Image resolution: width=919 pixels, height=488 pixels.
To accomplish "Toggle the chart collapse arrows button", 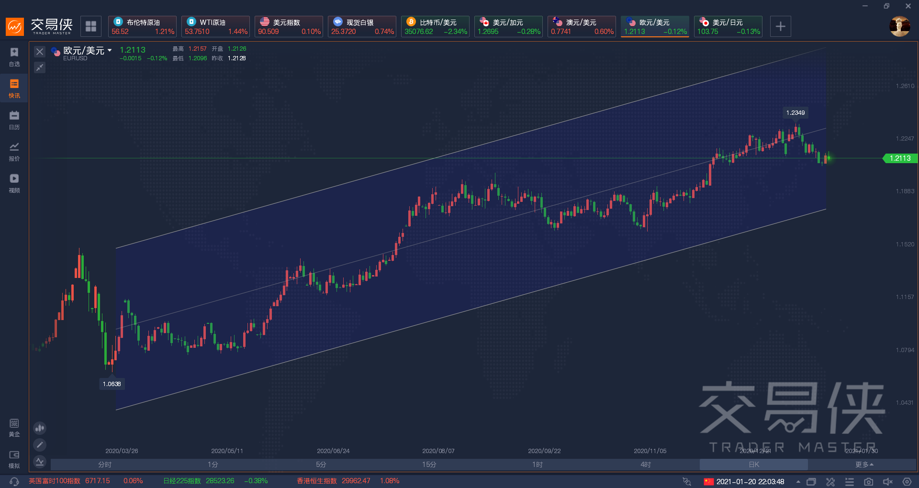I will pyautogui.click(x=40, y=67).
